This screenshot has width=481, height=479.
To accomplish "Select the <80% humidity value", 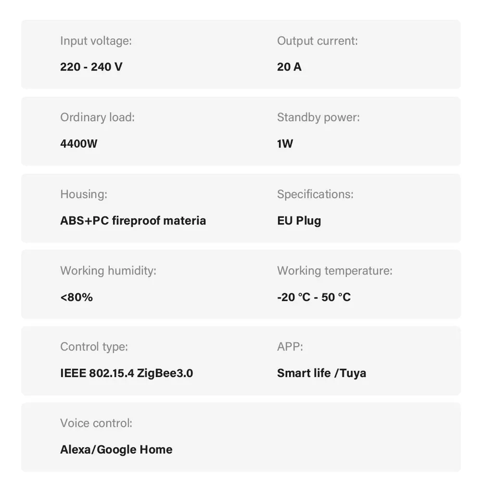I will click(76, 297).
